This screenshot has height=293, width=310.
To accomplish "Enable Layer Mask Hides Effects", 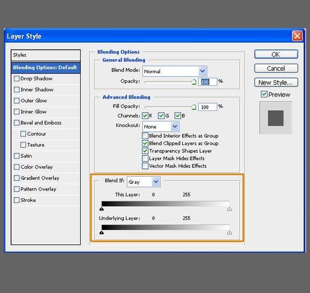I will (145, 158).
